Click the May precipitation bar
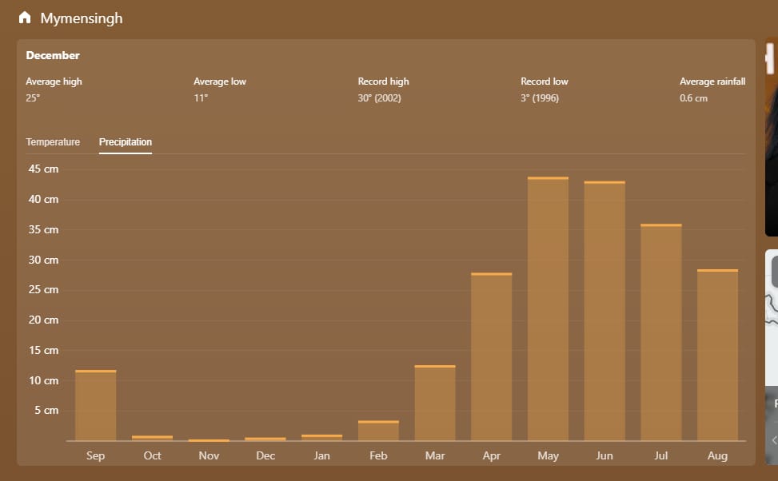 [x=548, y=308]
